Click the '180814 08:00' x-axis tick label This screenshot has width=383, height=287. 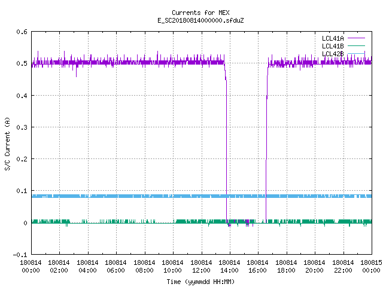point(144,267)
